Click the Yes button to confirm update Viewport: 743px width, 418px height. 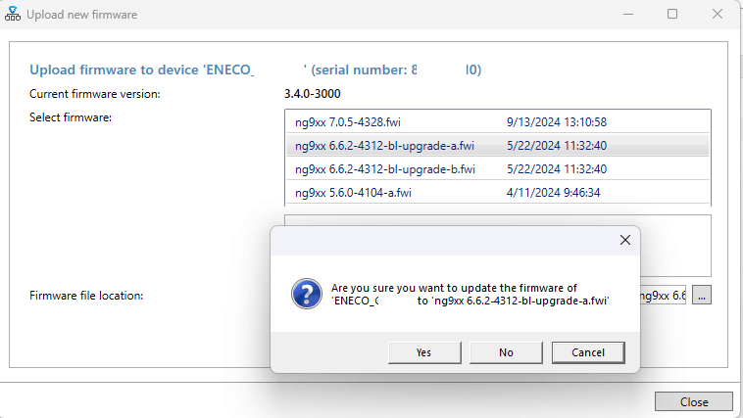pyautogui.click(x=423, y=352)
